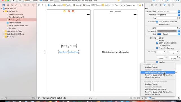Collapse the AutoConstraint group folder
Screen dimensions: 181x102
tap(3, 11)
